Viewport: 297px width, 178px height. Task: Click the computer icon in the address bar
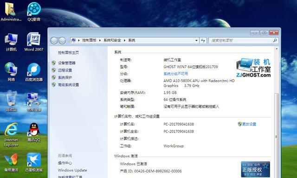click(74, 40)
